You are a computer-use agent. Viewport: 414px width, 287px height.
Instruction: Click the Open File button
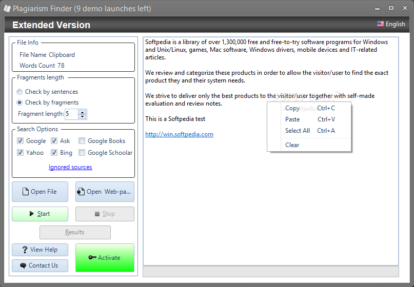pos(40,192)
